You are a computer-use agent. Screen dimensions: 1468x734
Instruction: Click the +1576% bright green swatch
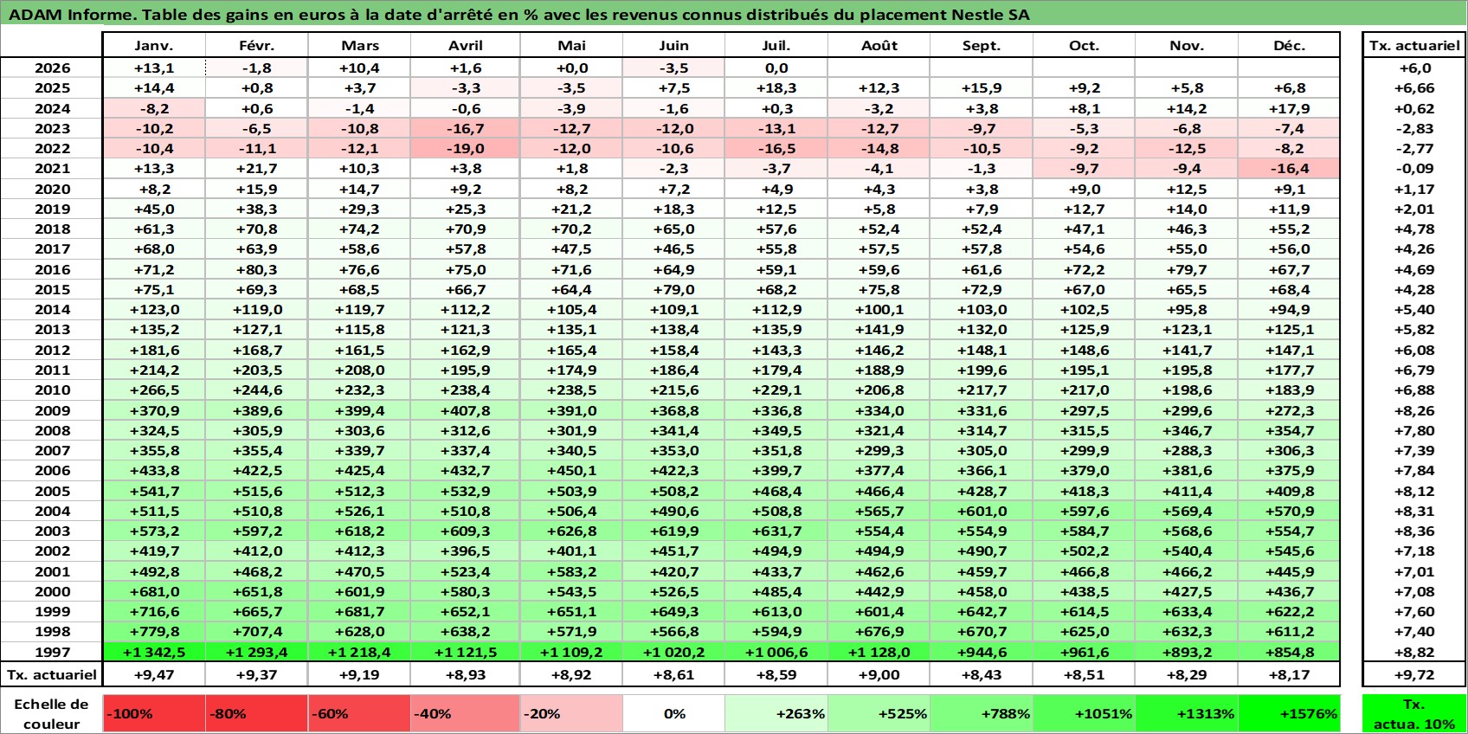(1289, 713)
